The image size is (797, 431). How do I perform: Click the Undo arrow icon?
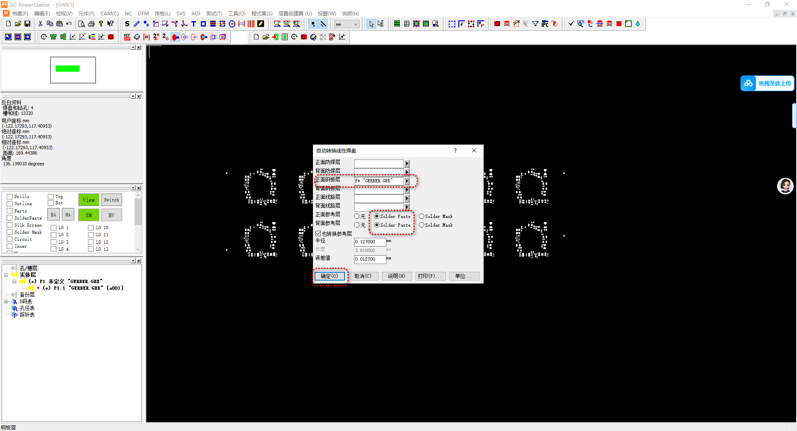tap(69, 24)
